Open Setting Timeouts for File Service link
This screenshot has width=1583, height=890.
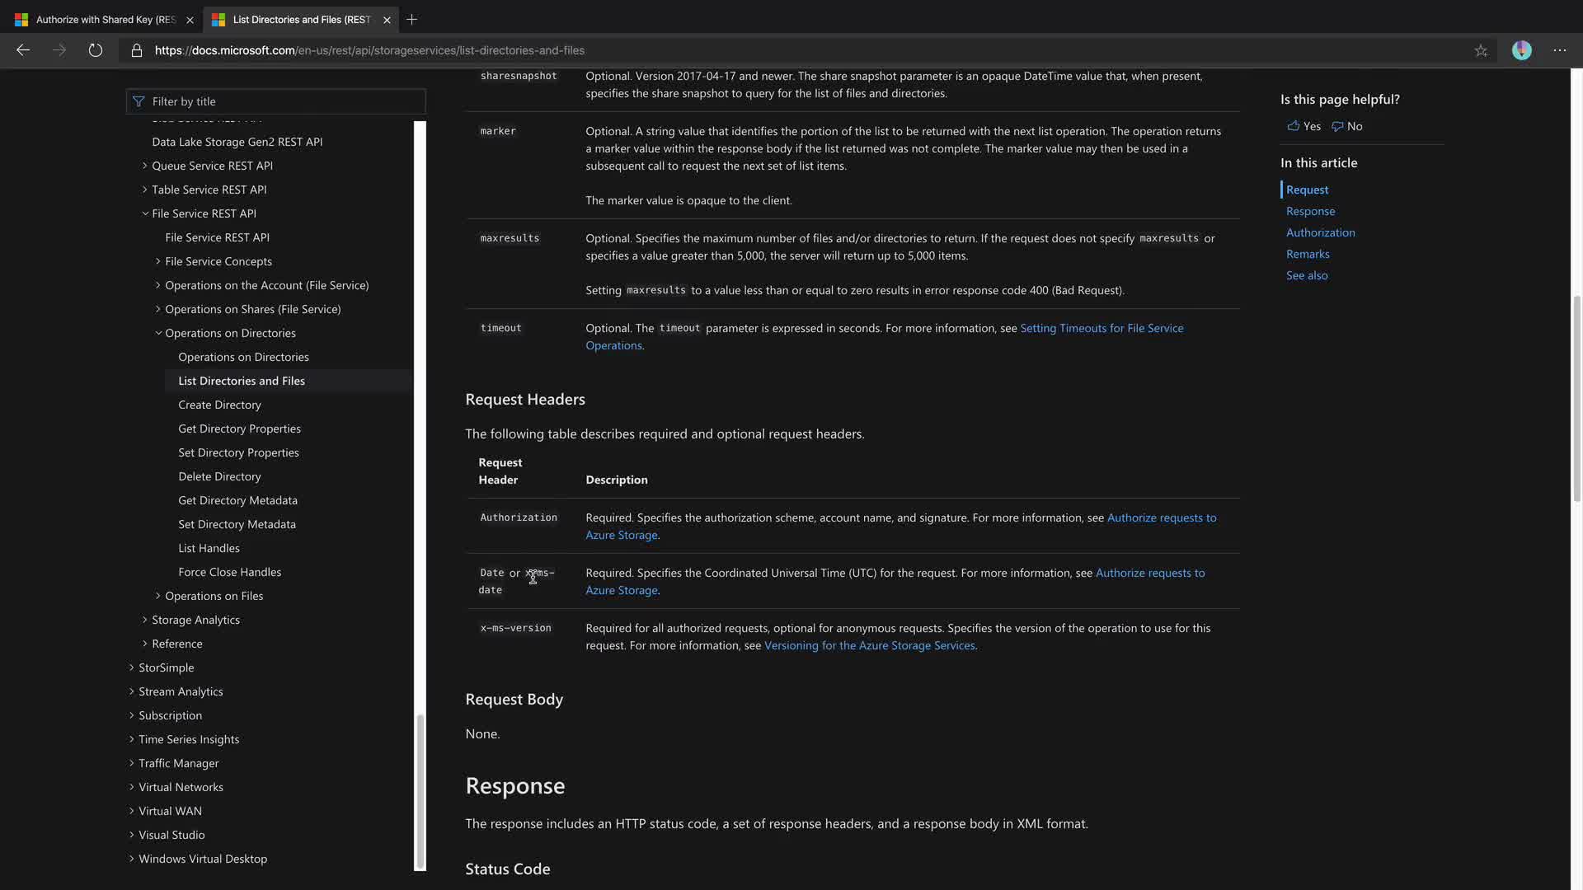point(1101,328)
